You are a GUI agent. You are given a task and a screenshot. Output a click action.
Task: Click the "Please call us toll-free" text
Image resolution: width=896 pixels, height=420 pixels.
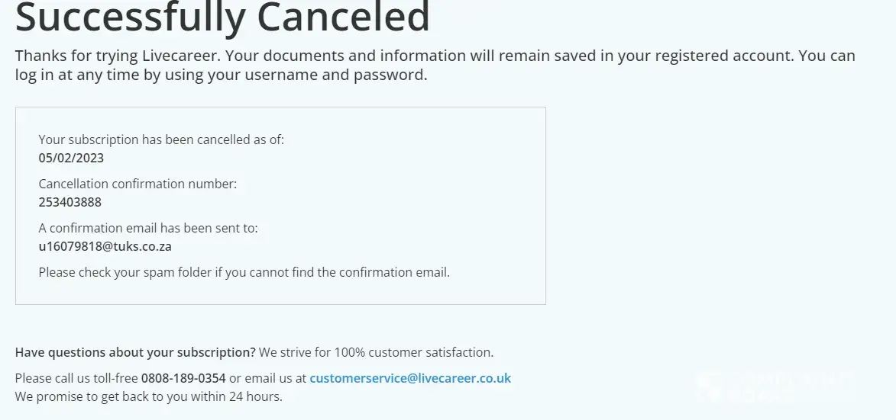click(x=76, y=378)
